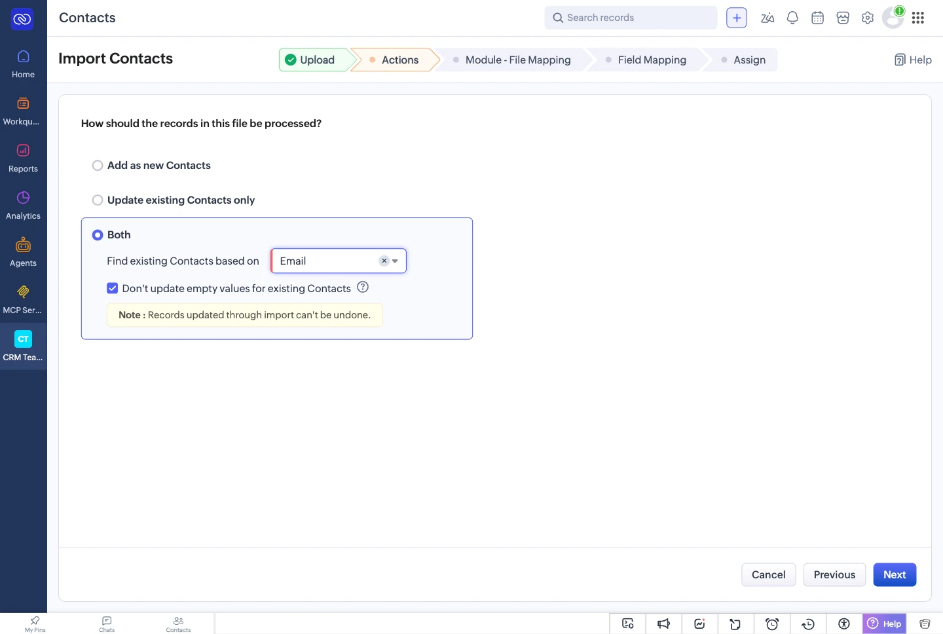Open Workqueue in the sidebar
Screen dimensions: 943x634
(23, 111)
